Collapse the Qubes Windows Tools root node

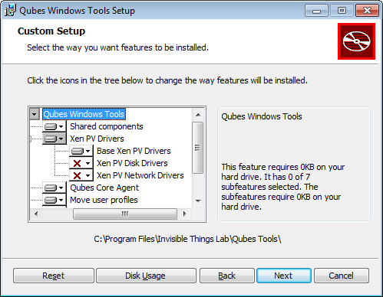35,114
